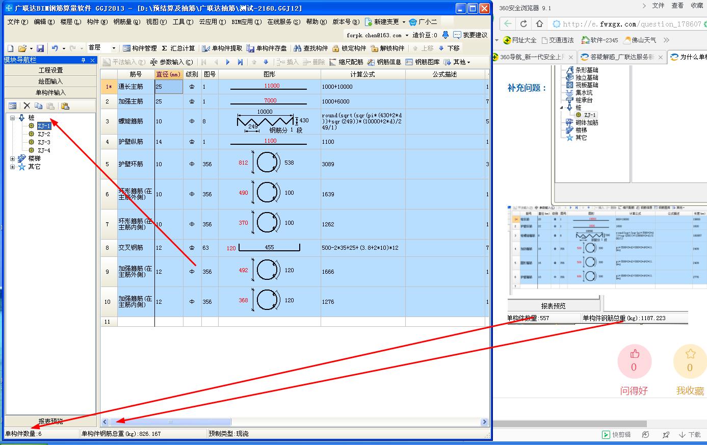
Task: Switch to 绘图输入 navigation section
Action: pyautogui.click(x=50, y=82)
